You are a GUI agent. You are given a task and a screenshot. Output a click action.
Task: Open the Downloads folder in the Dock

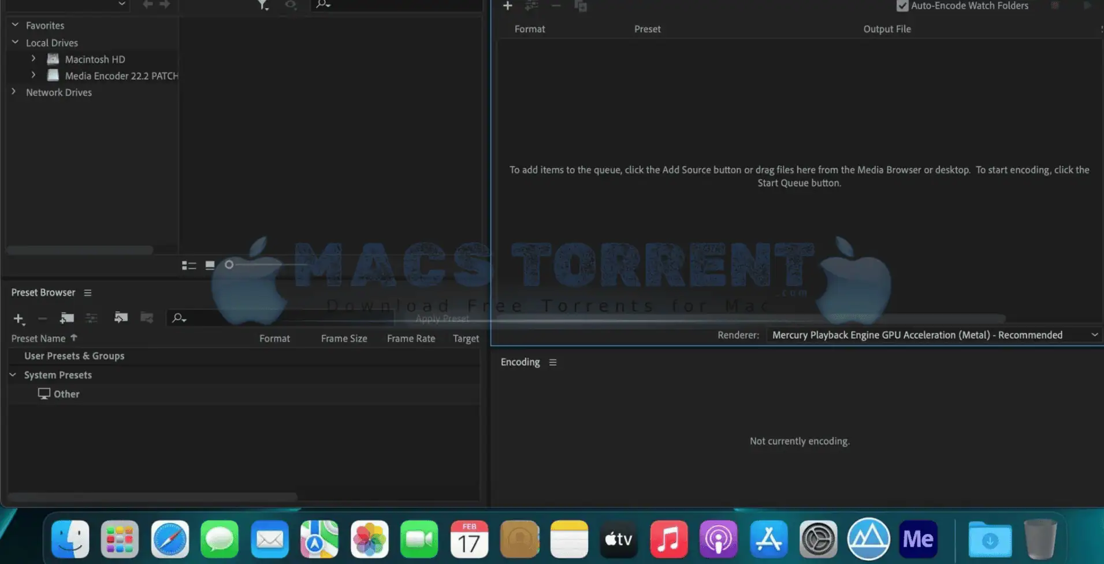990,540
